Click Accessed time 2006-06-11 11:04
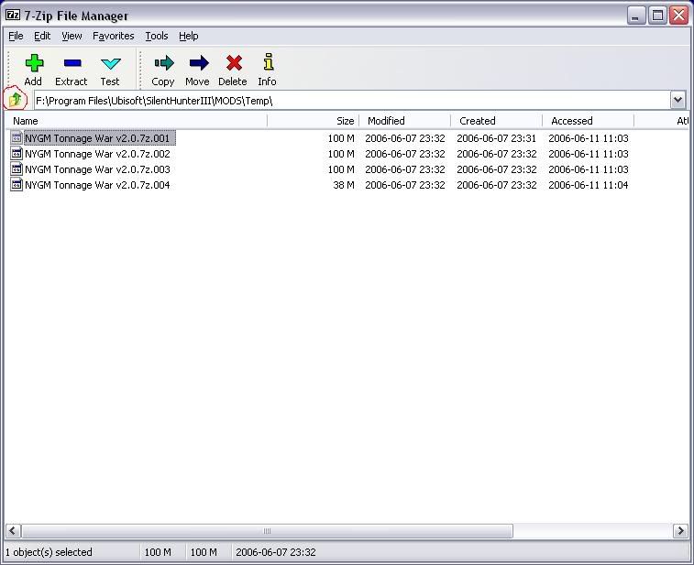The height and width of the screenshot is (565, 694). point(589,185)
